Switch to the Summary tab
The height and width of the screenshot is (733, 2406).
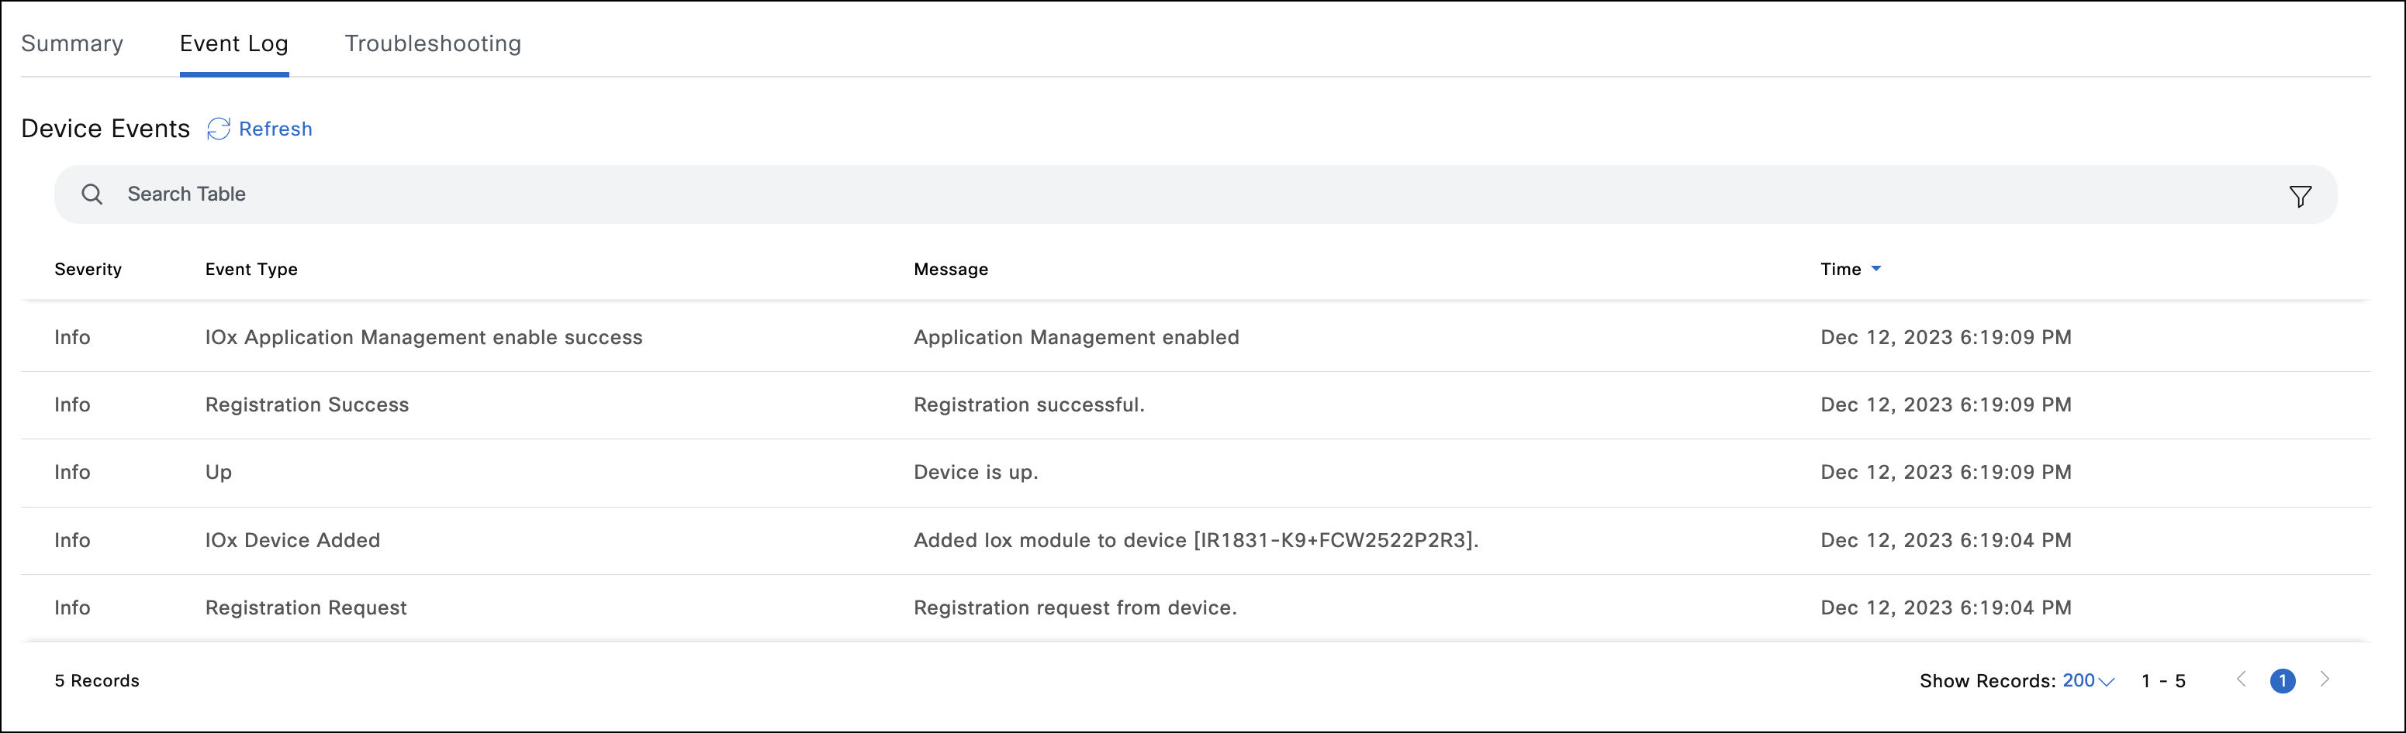pyautogui.click(x=72, y=44)
